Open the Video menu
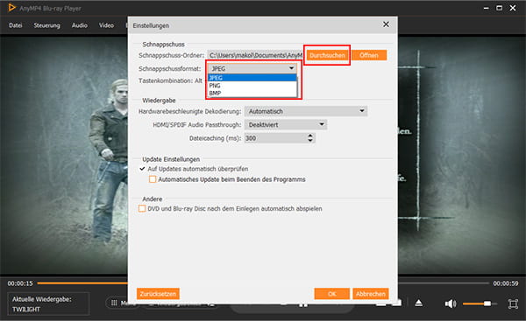Viewport: 526px width, 321px height. click(106, 25)
